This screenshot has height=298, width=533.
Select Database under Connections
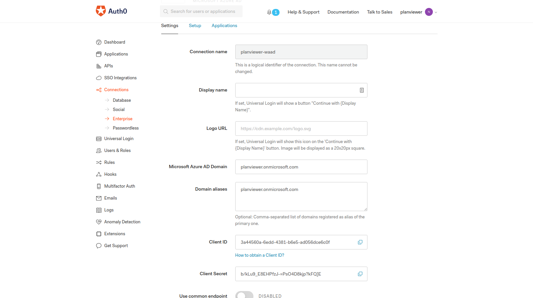[x=122, y=100]
